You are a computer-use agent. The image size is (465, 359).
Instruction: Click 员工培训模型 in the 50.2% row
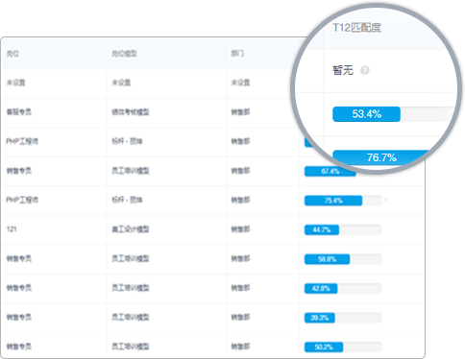[x=131, y=347]
